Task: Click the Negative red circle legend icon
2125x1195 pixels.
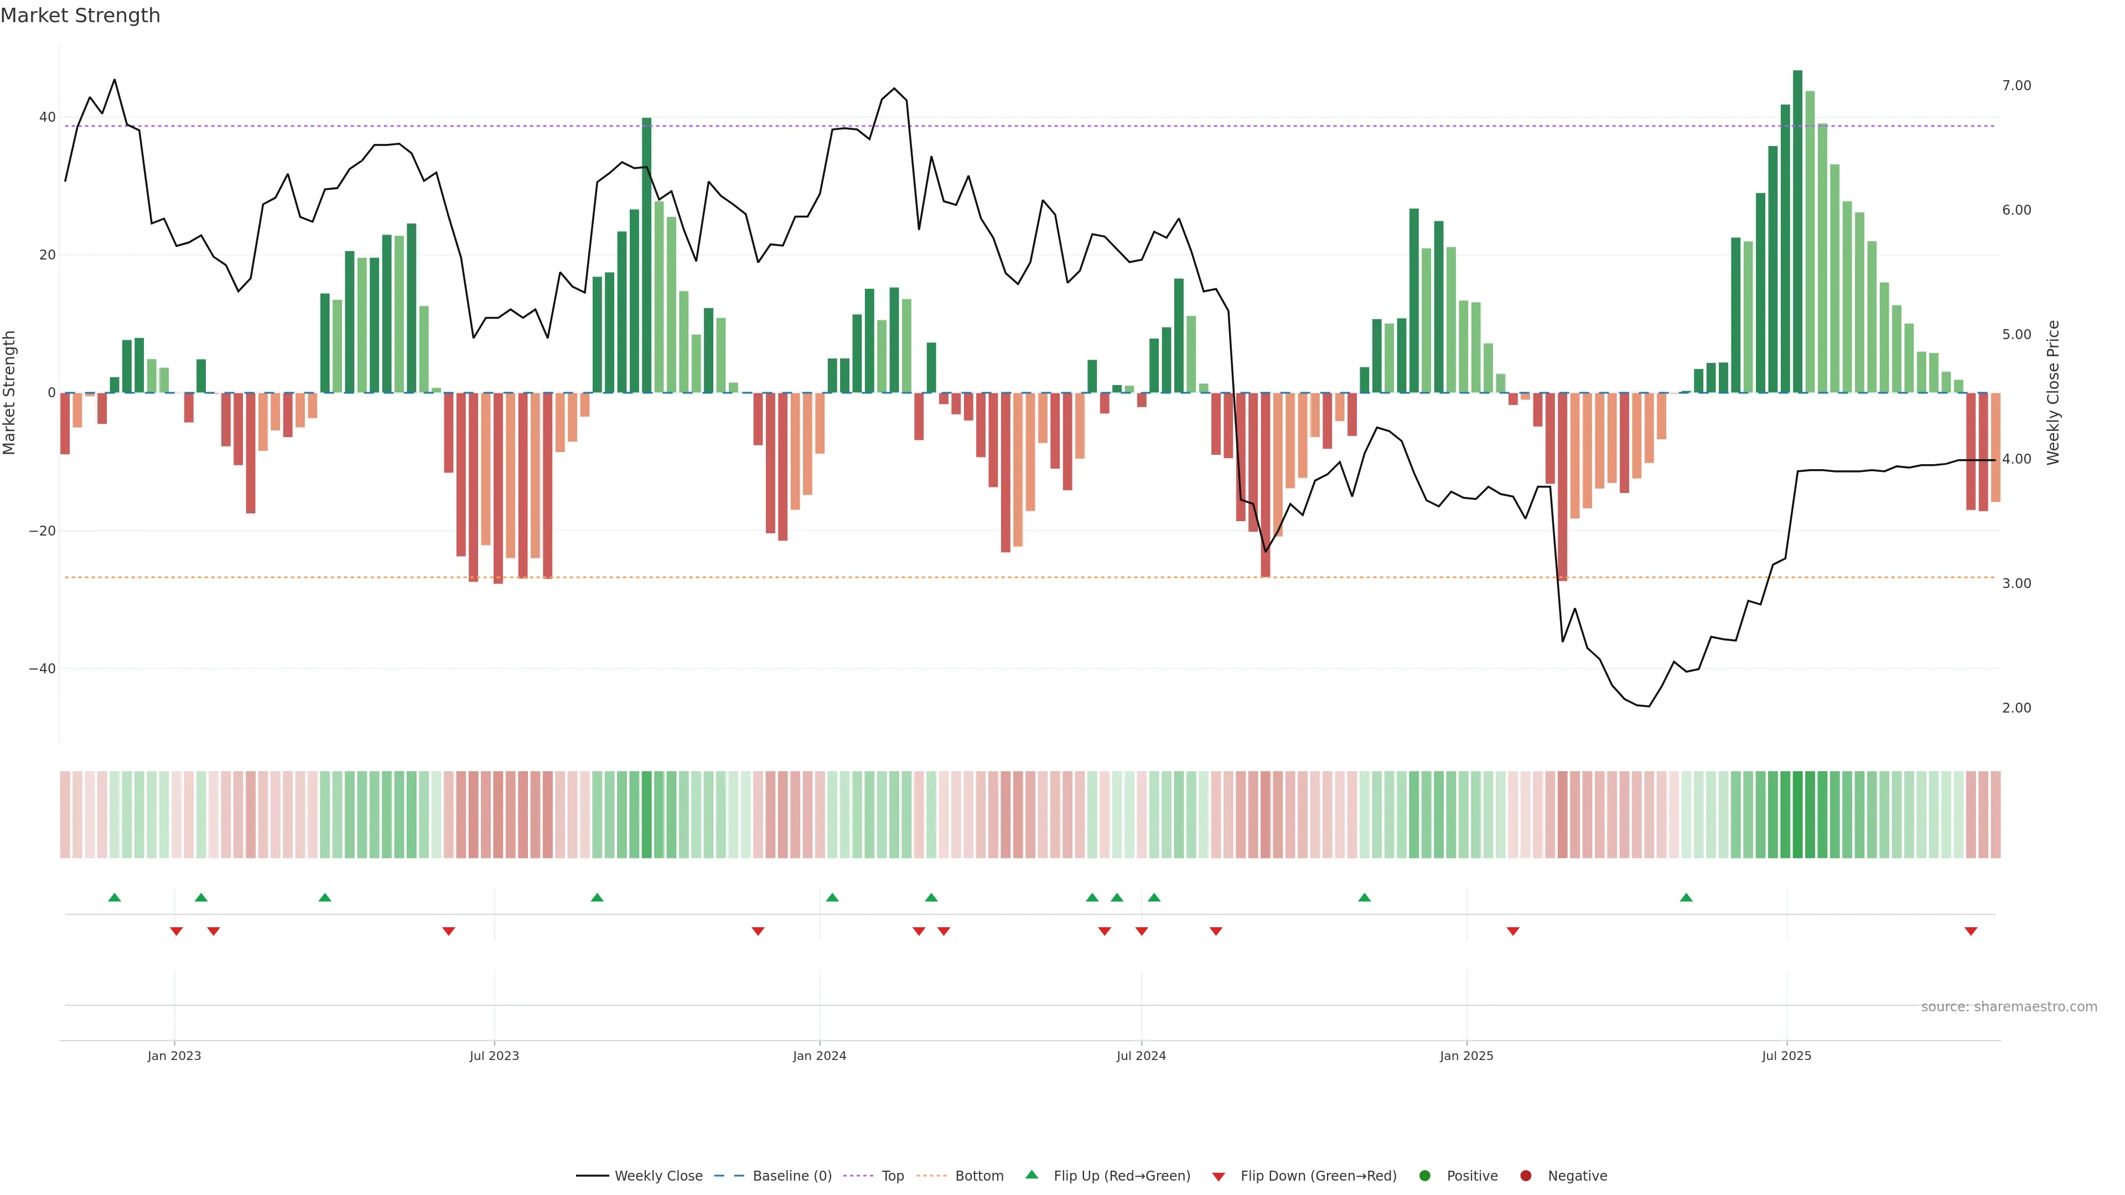Action: pos(1525,1176)
